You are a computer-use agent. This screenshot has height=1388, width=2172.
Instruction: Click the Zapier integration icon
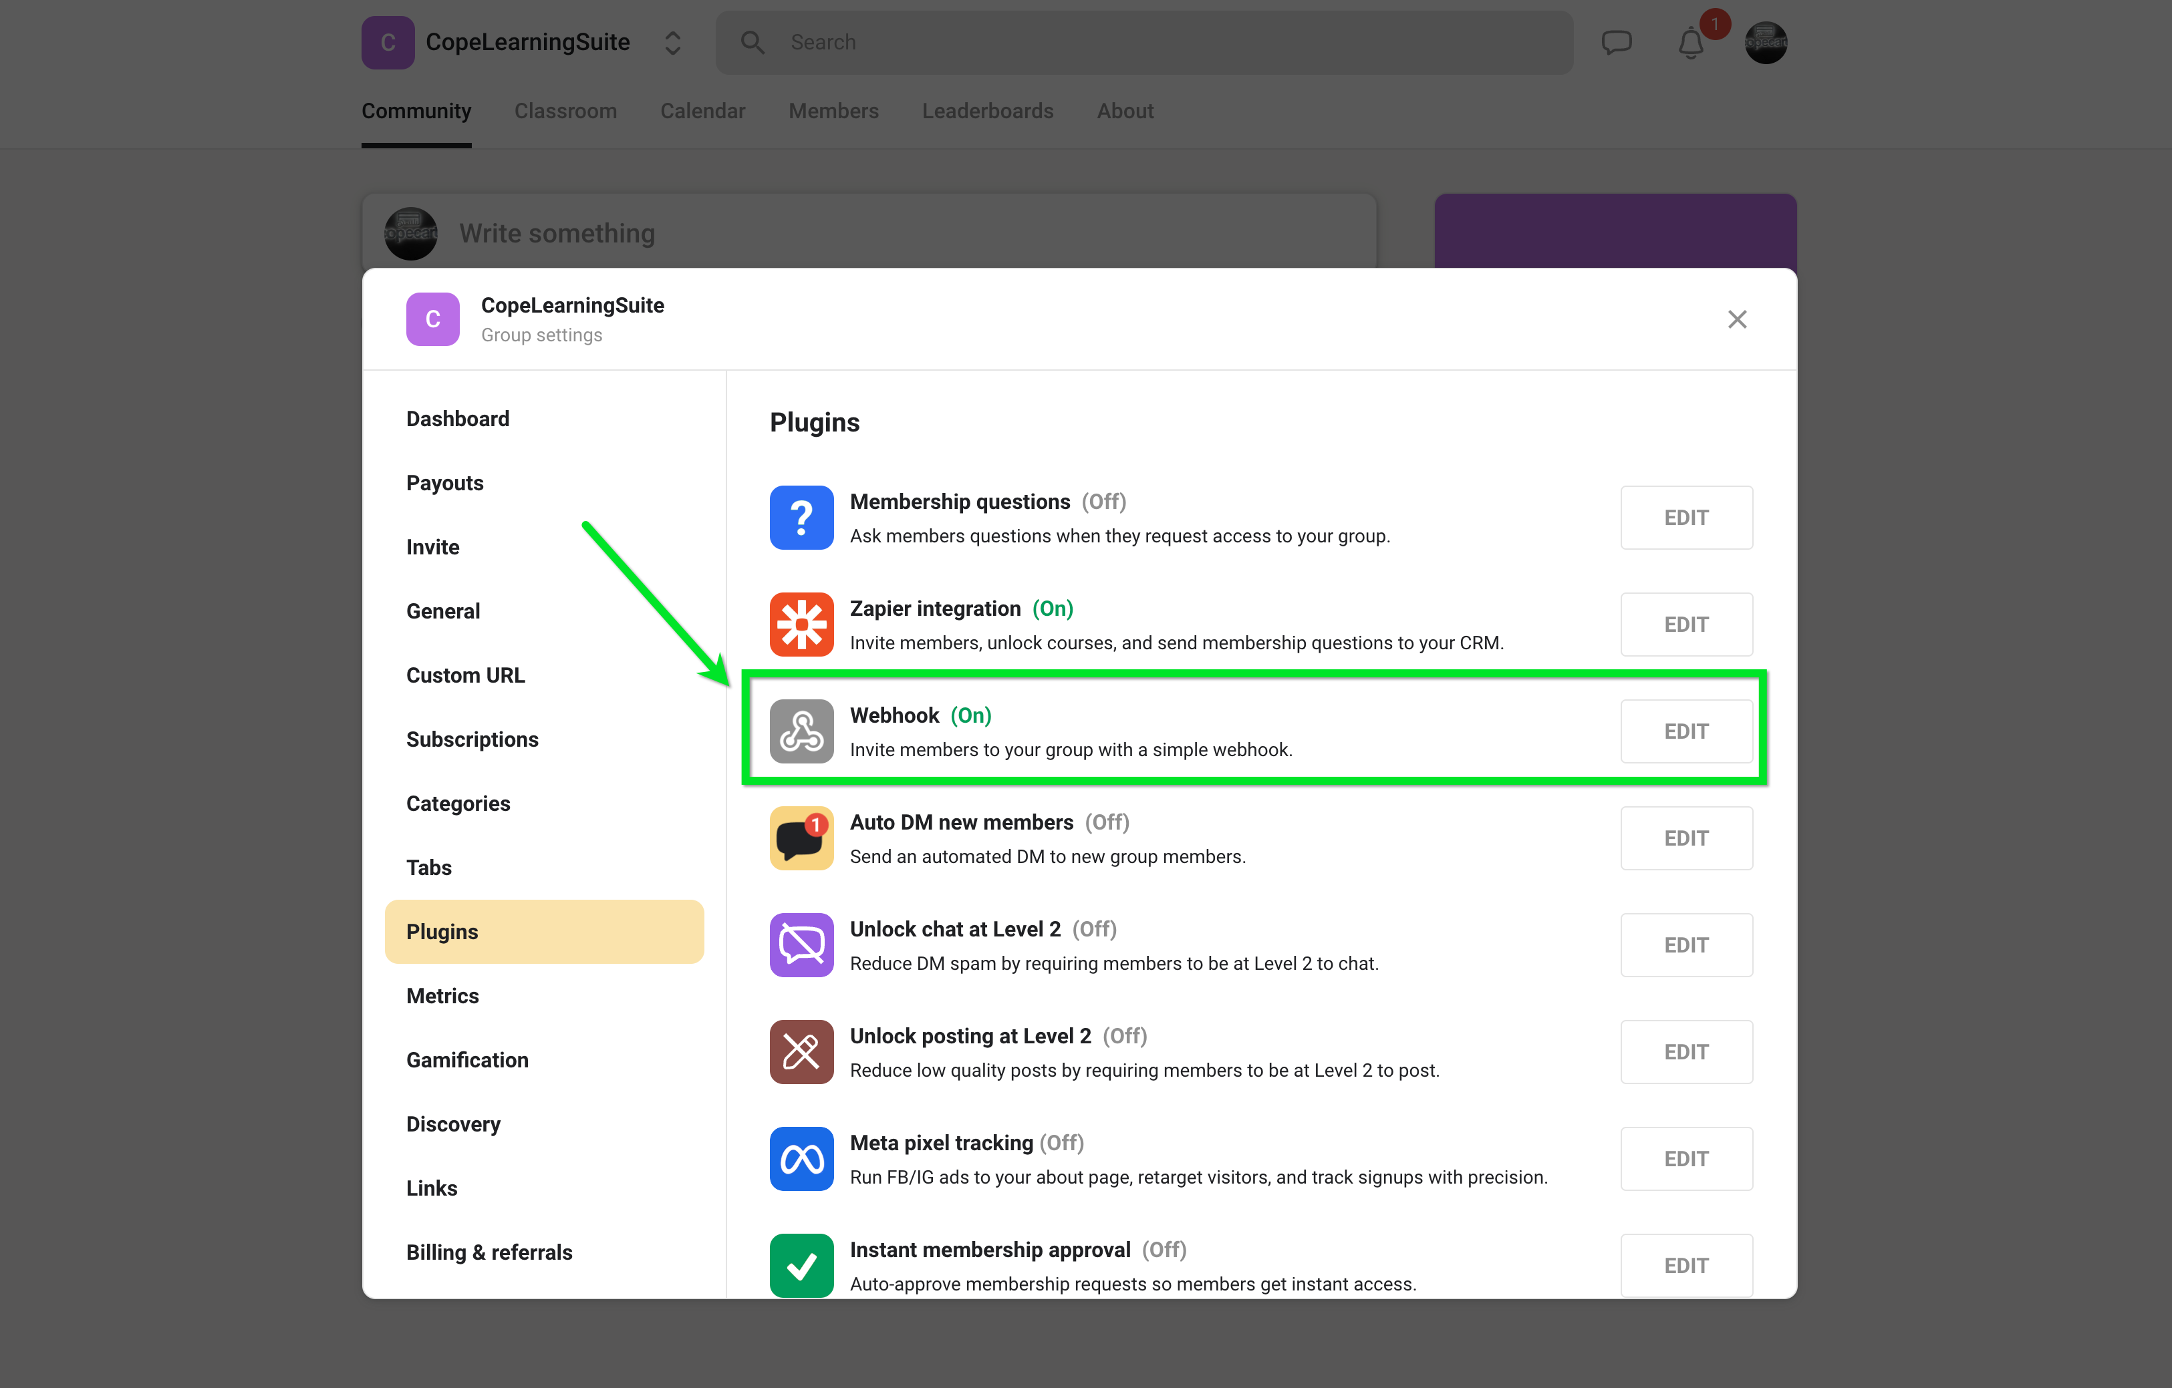point(801,625)
